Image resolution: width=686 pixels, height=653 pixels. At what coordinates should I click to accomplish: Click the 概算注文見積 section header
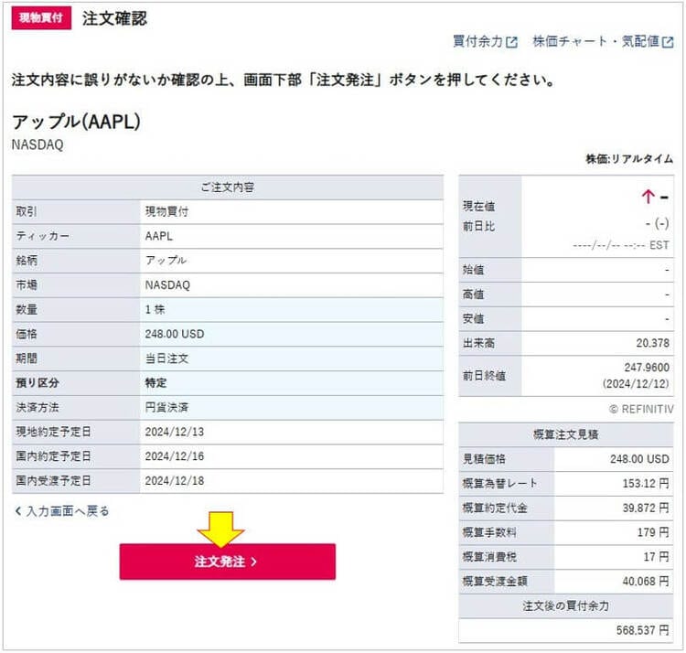[566, 434]
